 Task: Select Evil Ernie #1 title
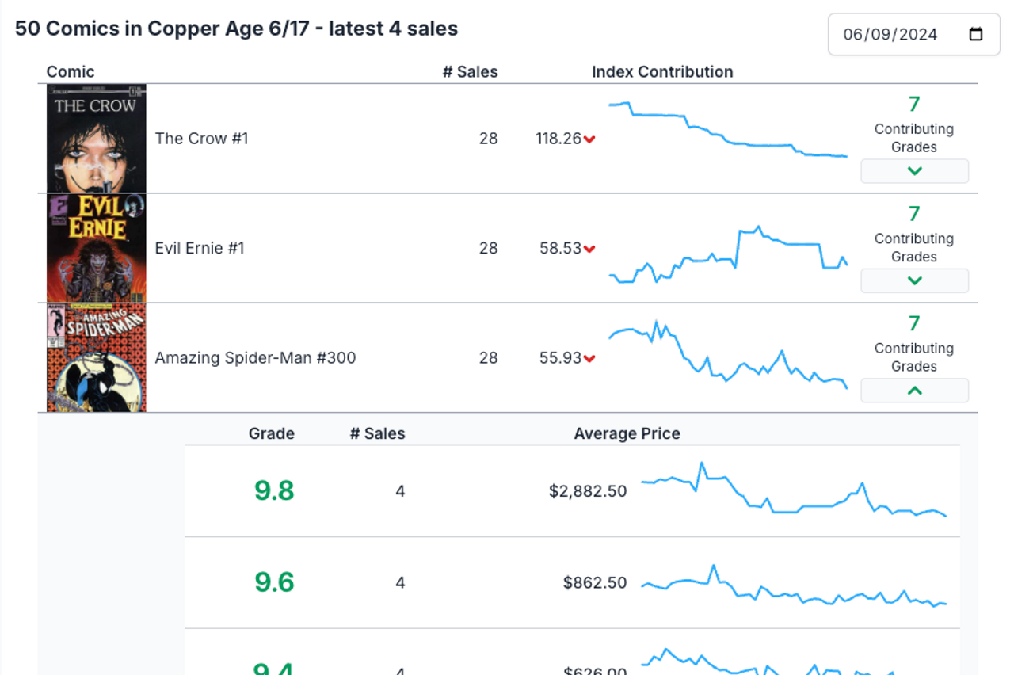coord(200,248)
